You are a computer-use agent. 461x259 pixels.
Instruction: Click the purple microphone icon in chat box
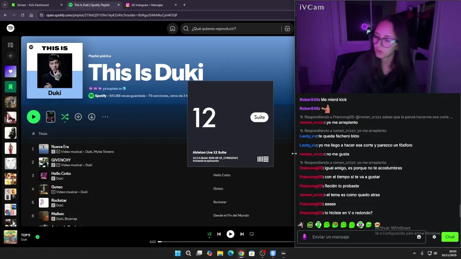point(305,237)
